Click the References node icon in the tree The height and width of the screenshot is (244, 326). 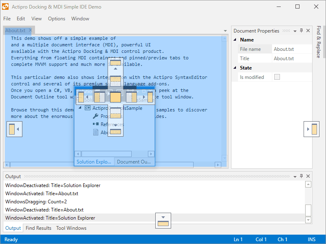[x=96, y=124]
